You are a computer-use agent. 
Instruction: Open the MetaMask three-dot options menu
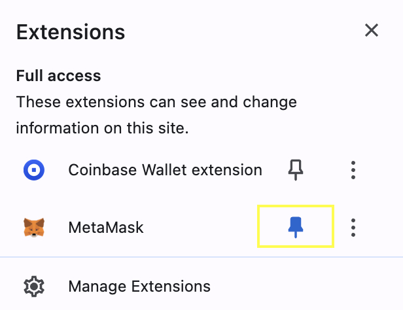click(353, 228)
